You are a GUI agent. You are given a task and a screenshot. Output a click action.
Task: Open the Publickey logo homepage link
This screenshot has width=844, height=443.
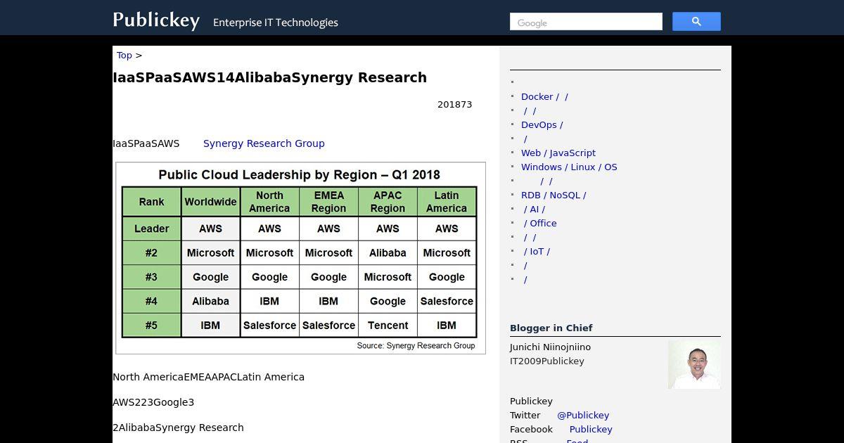click(x=156, y=20)
